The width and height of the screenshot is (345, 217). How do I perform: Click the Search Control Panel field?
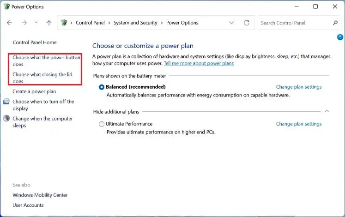295,23
